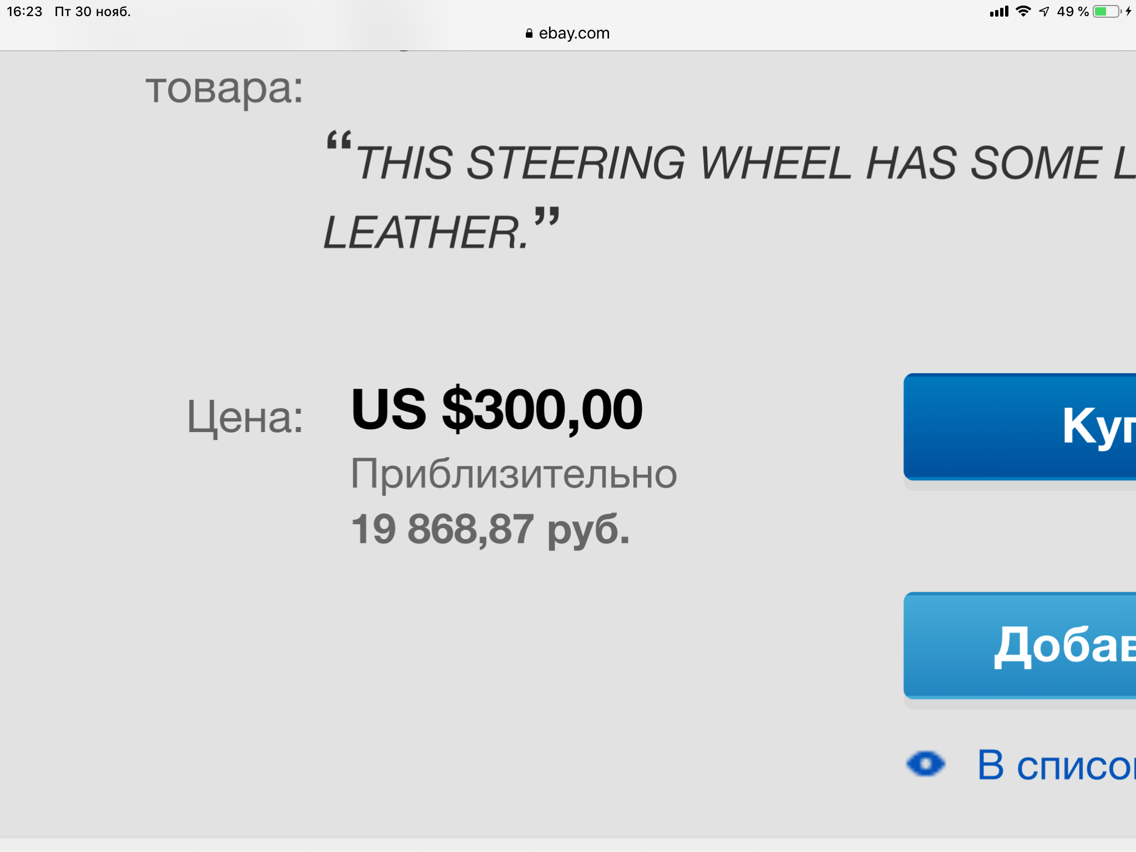Tap the cellular signal bars icon
This screenshot has height=852, width=1136.
(x=999, y=11)
